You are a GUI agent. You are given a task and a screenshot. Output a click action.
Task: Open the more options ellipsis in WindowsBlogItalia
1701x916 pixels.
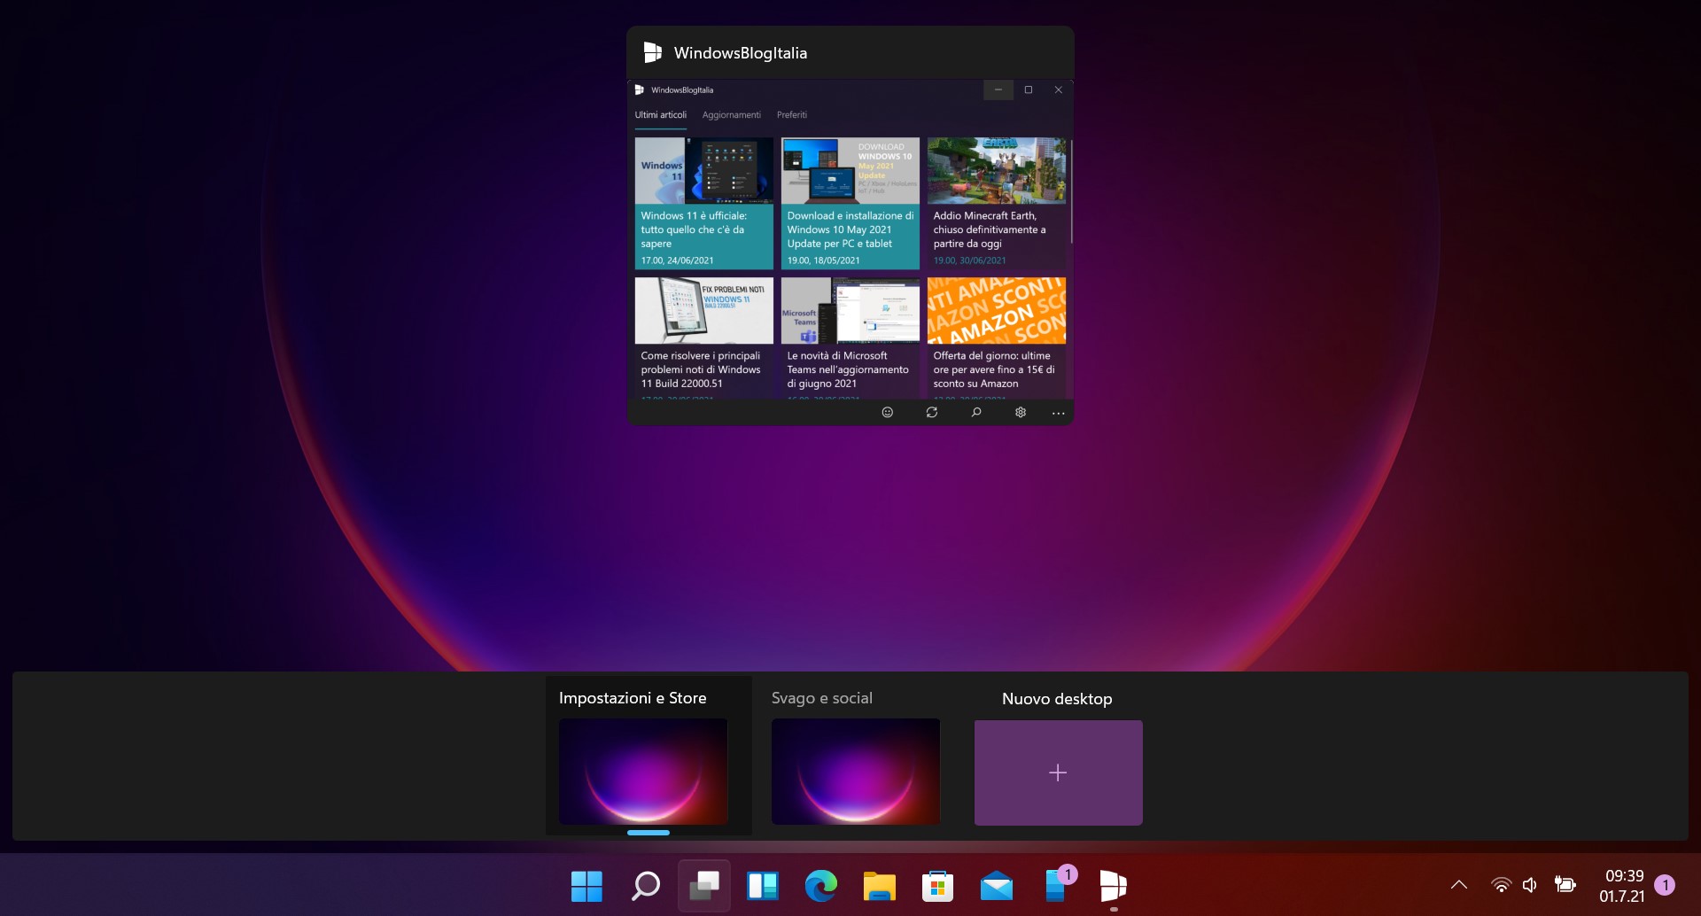coord(1058,413)
